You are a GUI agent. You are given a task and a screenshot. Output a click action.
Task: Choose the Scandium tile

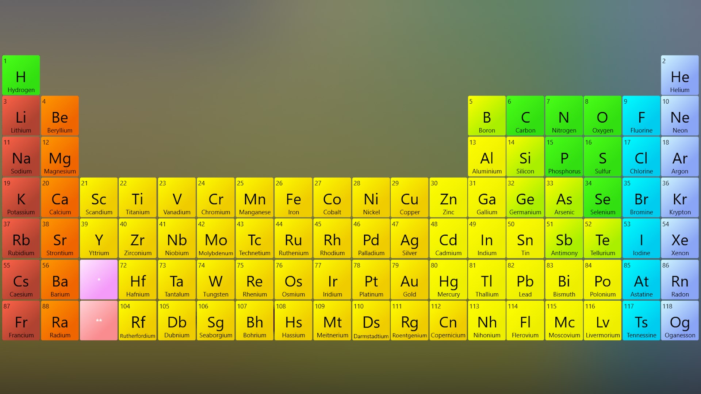coord(99,198)
